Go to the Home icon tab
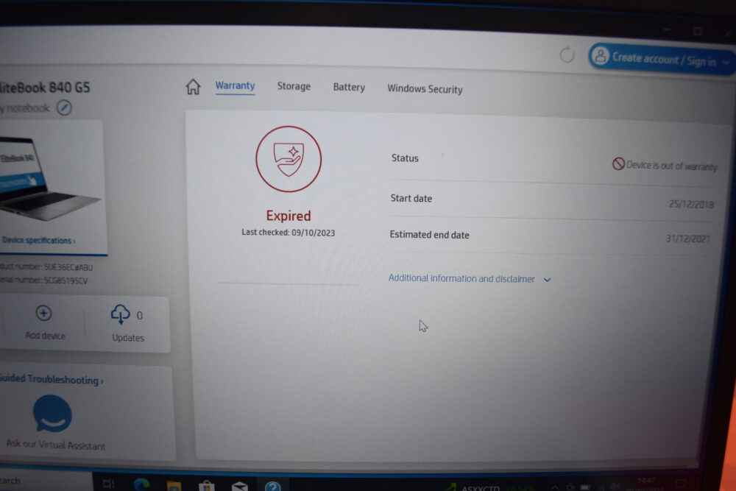This screenshot has height=491, width=736. 193,87
